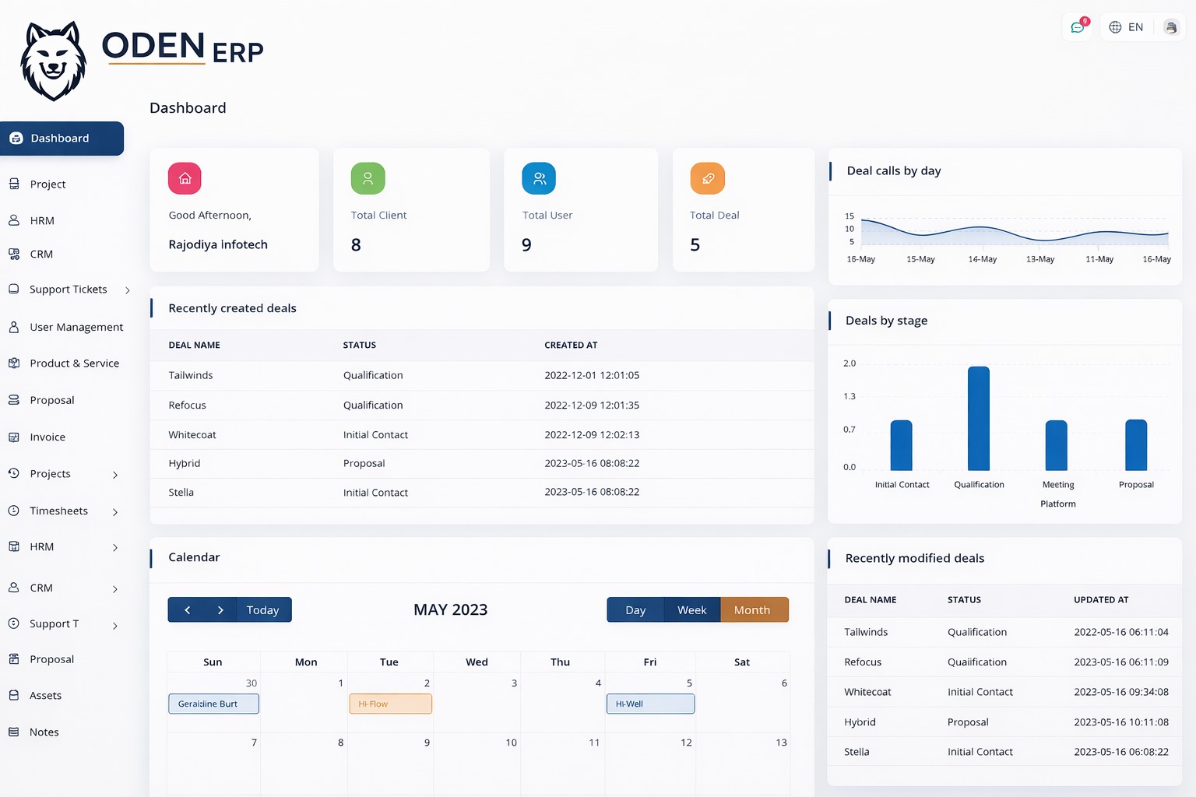Image resolution: width=1196 pixels, height=797 pixels.
Task: Expand the Support Tickets menu
Action: tap(128, 290)
